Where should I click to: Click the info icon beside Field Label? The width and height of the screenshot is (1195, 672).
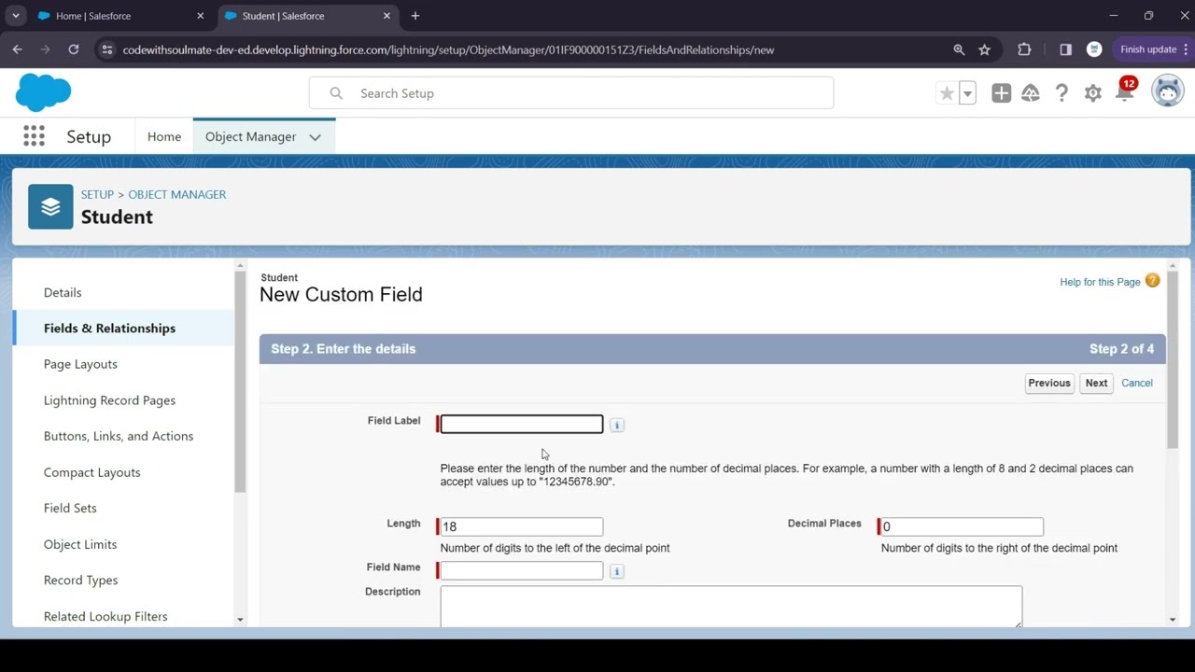(616, 425)
